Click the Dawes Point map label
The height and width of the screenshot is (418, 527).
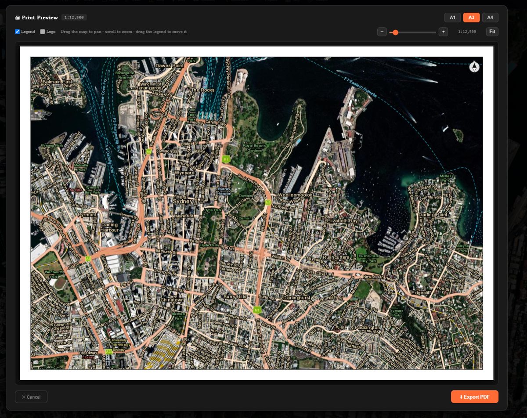point(170,65)
